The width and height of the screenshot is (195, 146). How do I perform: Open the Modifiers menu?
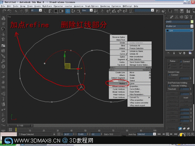[47, 6]
